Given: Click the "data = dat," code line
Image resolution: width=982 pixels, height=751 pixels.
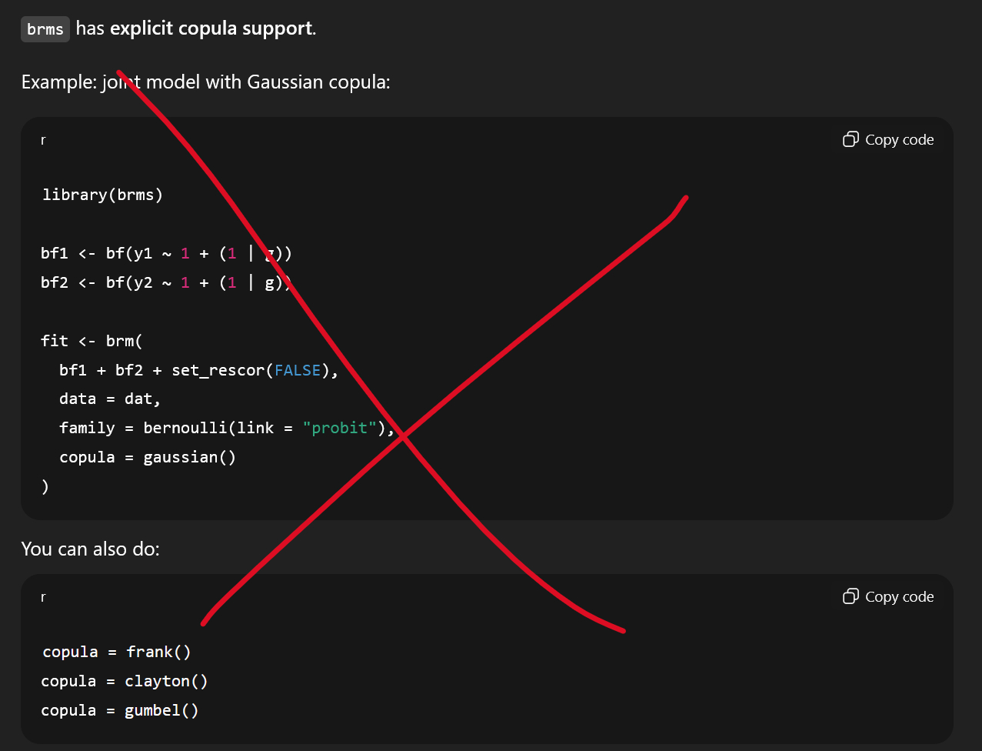Looking at the screenshot, I should (x=110, y=399).
